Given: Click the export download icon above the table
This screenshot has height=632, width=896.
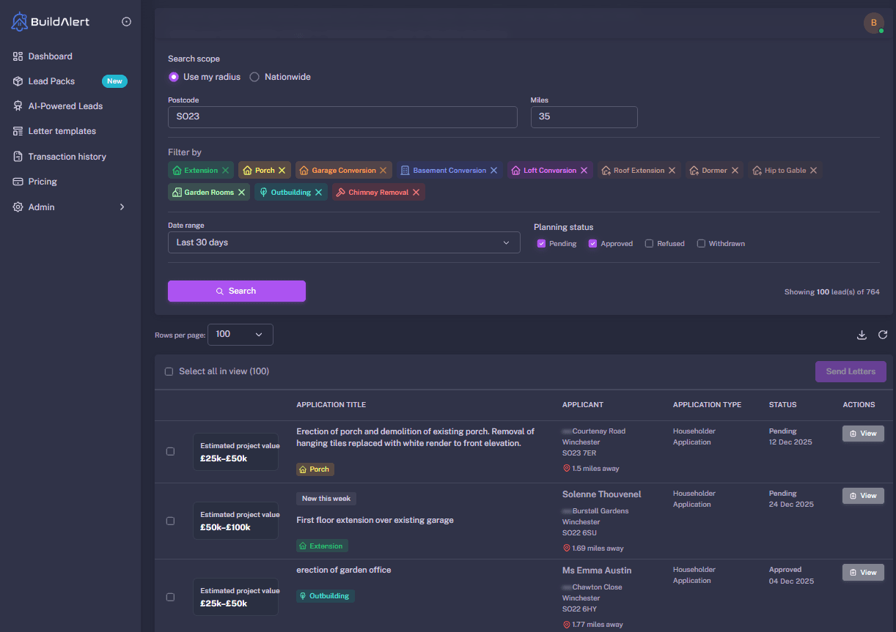Looking at the screenshot, I should pyautogui.click(x=862, y=335).
